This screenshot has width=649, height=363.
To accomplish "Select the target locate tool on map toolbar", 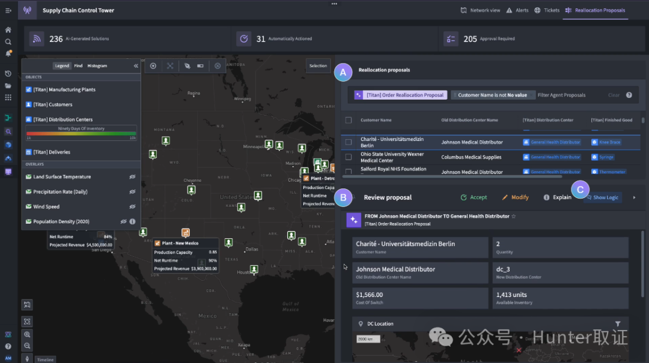I will click(x=153, y=66).
